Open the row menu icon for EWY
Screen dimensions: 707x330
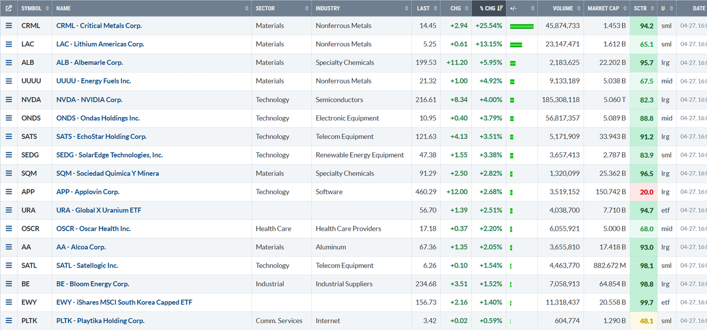(x=9, y=302)
